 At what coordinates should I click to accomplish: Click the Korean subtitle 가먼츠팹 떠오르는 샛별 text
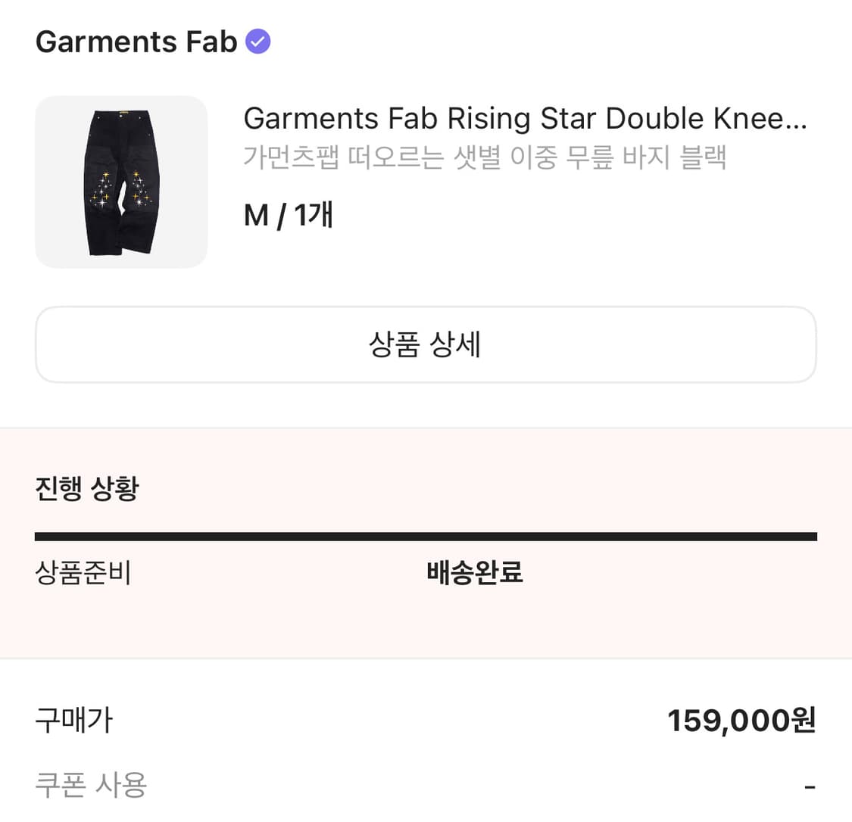click(485, 157)
